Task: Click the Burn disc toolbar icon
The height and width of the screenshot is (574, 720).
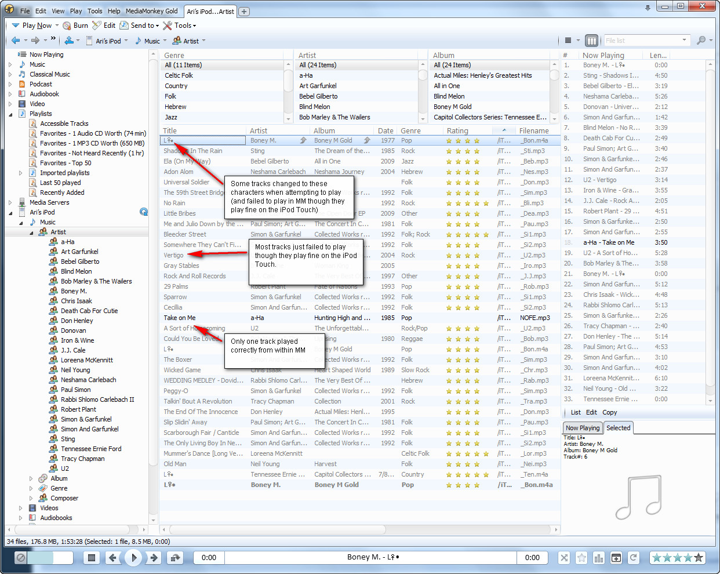Action: pos(67,26)
